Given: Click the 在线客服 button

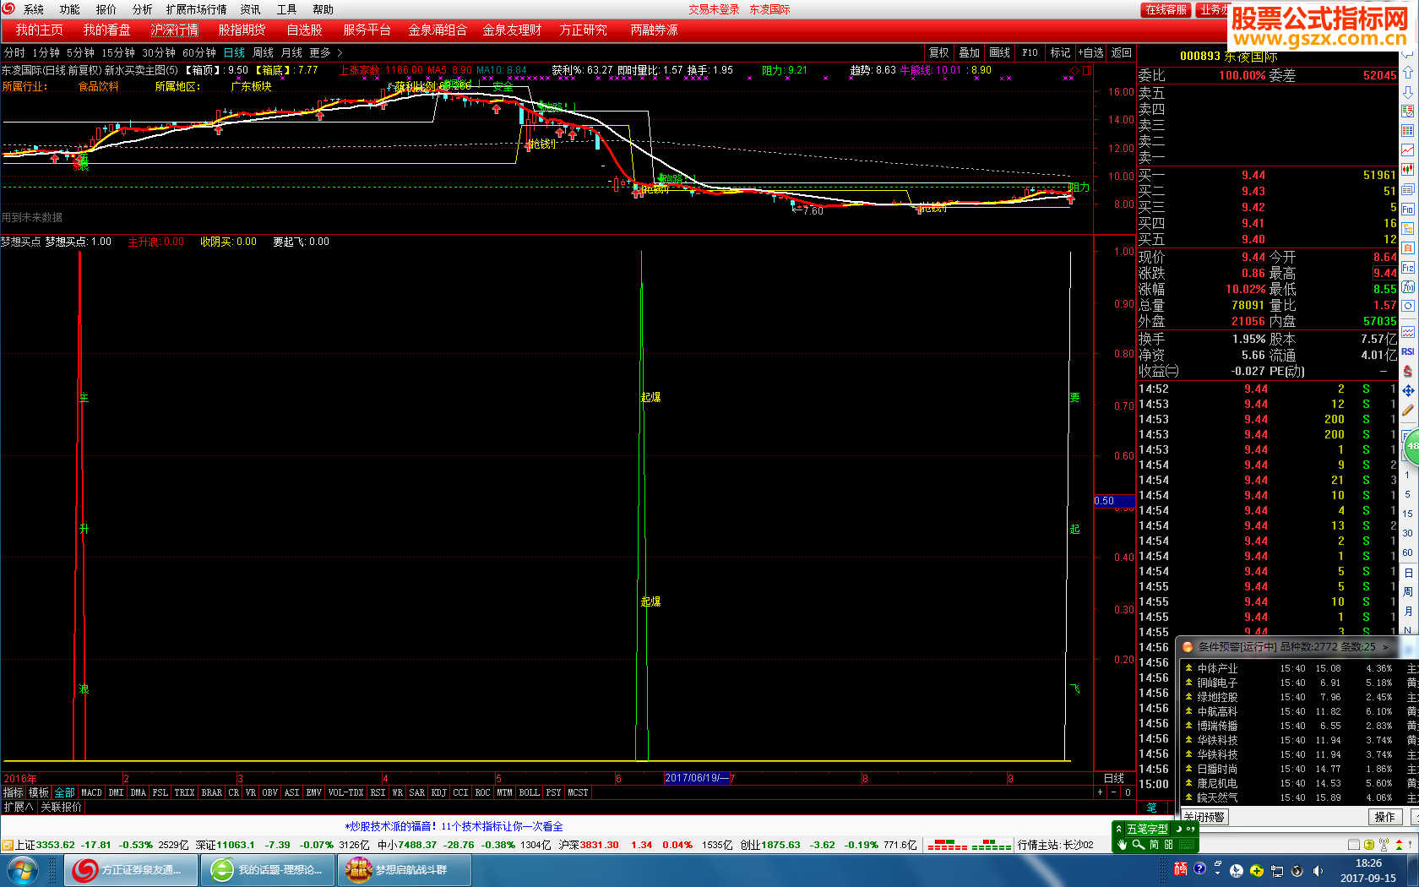Looking at the screenshot, I should pyautogui.click(x=1166, y=9).
